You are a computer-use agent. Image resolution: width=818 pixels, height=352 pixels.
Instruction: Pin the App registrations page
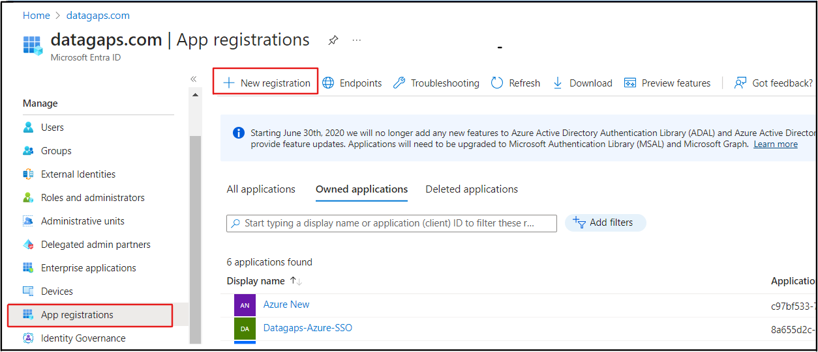tap(333, 40)
